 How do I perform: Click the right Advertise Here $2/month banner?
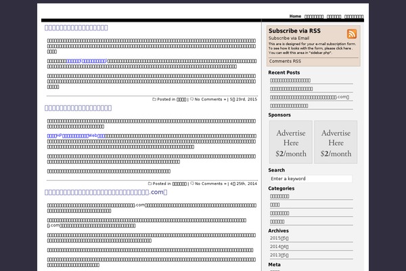coord(336,142)
